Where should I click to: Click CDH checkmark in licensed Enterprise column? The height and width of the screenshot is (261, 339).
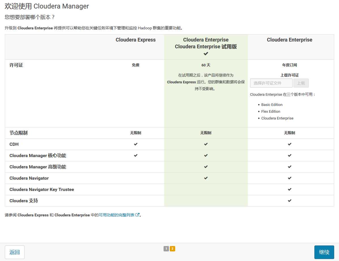pyautogui.click(x=289, y=144)
